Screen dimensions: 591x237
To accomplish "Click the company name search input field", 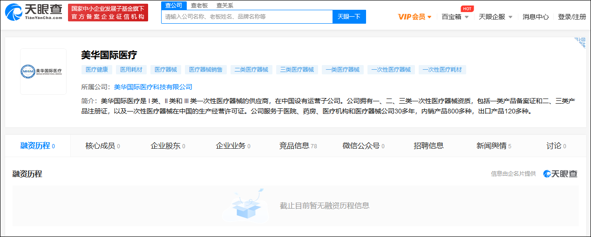I will point(247,17).
